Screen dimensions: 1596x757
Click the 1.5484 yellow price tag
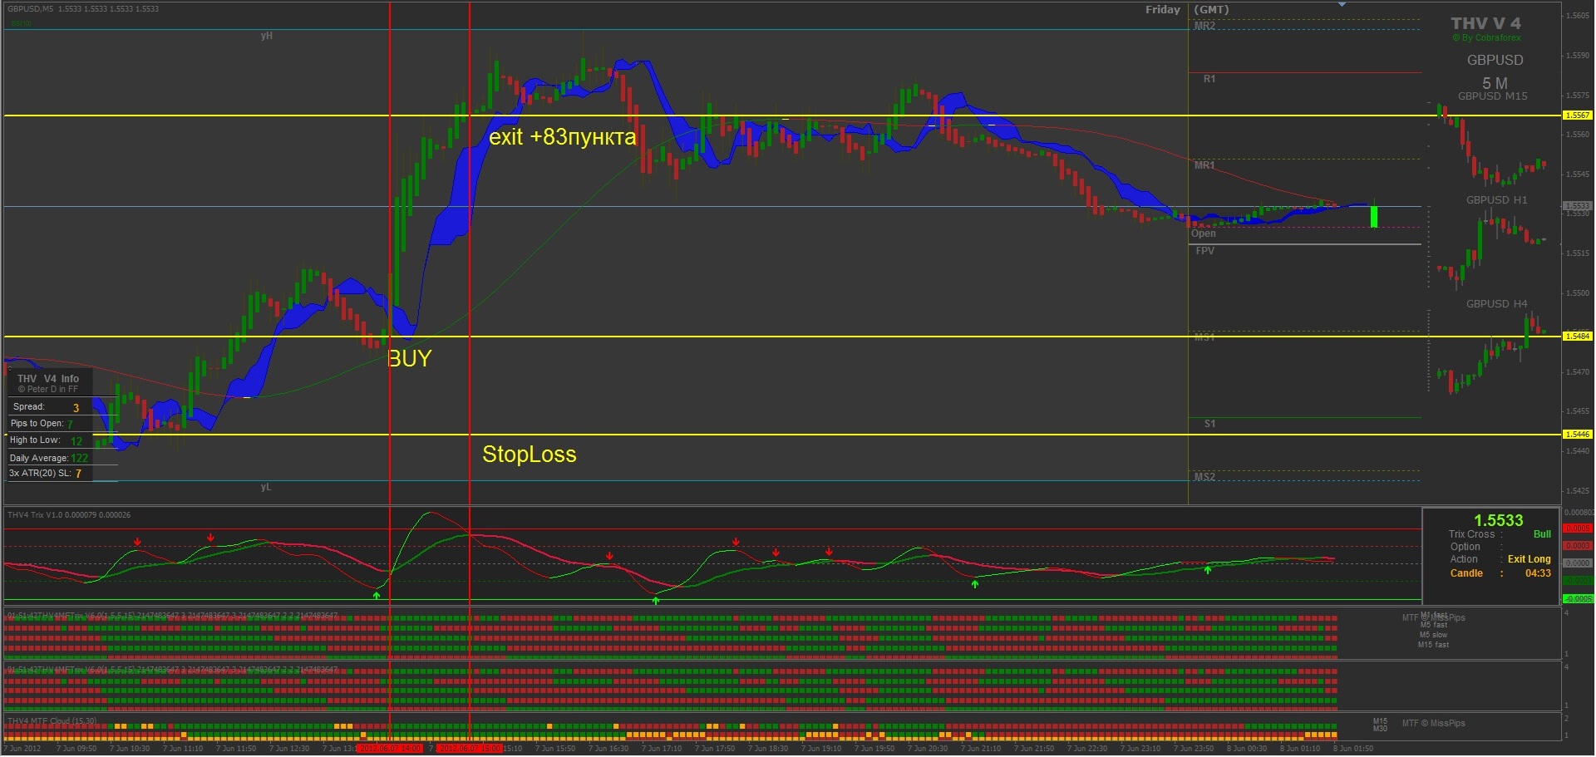click(1578, 337)
